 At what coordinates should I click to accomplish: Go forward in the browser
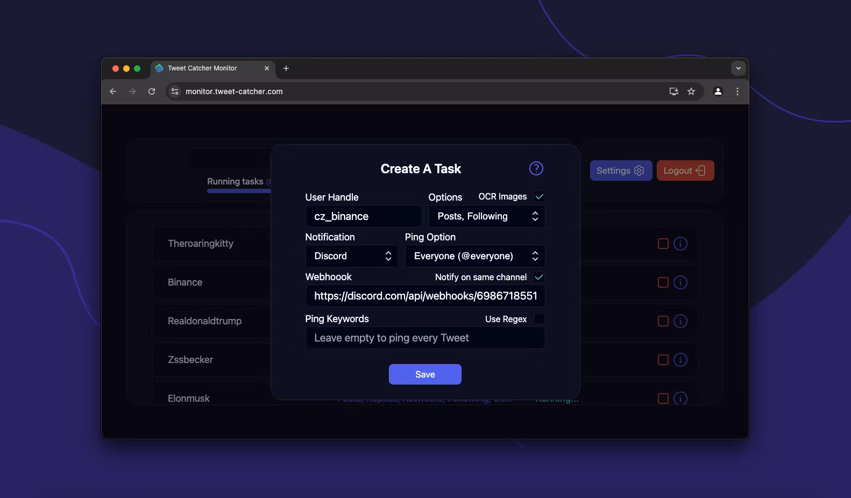pos(132,91)
